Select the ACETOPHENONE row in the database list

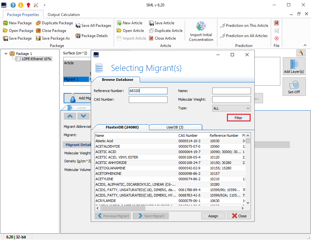pos(108,174)
